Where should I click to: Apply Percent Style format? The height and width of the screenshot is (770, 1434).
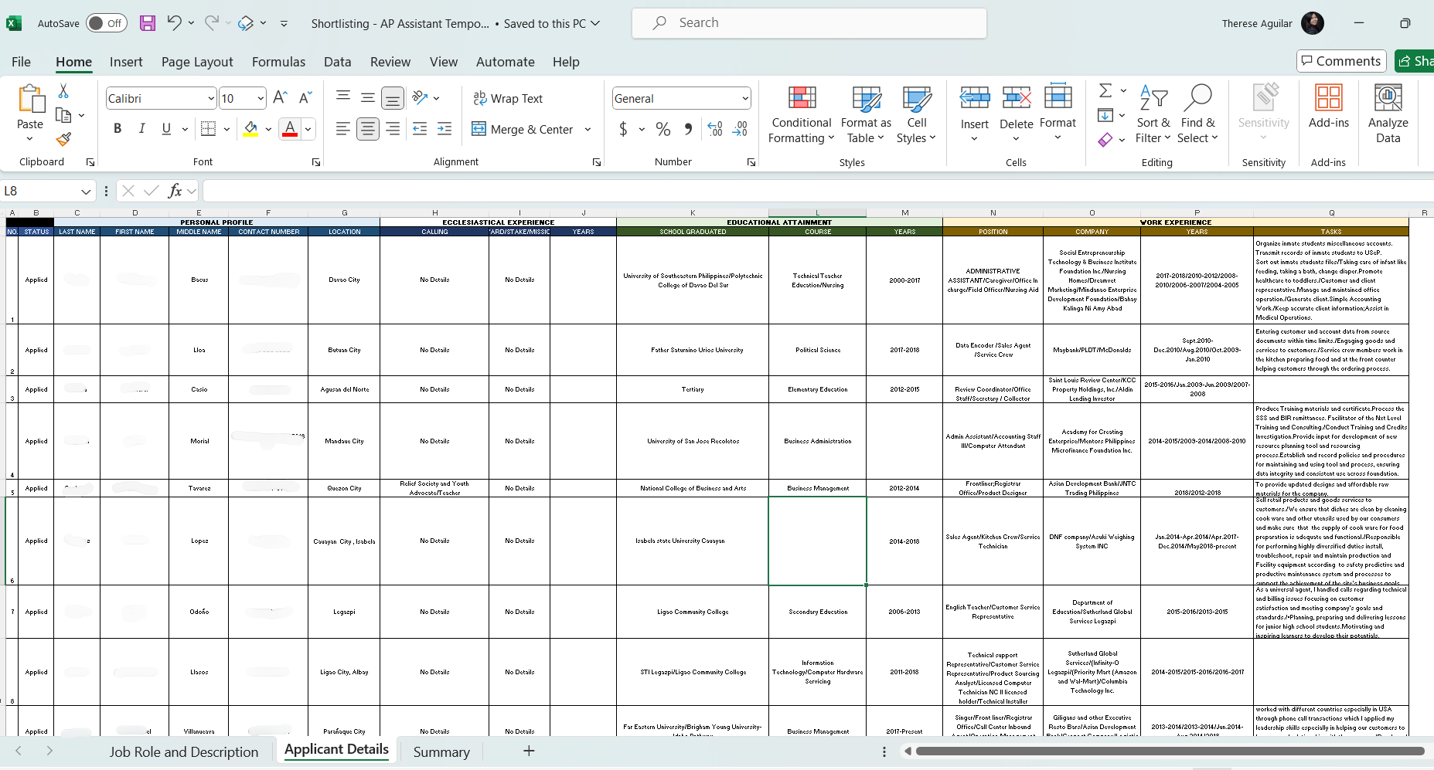tap(663, 129)
